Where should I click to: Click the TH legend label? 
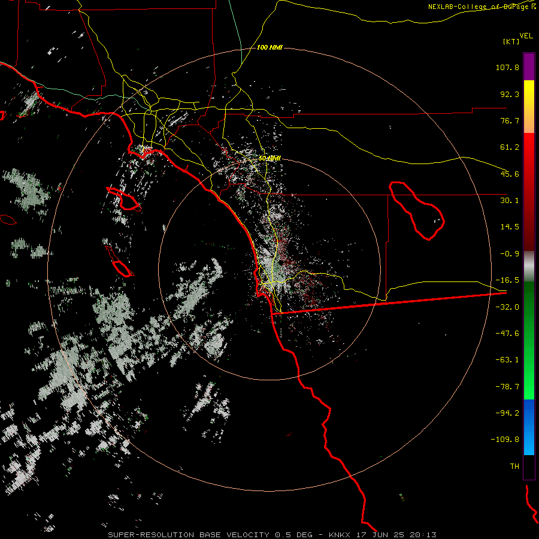(514, 467)
